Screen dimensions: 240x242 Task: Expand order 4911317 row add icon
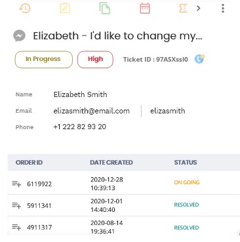[16, 227]
